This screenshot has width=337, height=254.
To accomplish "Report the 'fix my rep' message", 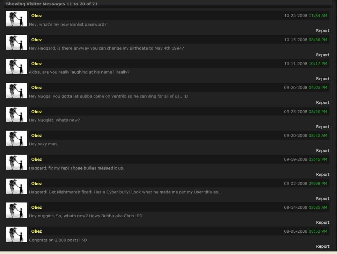I will pyautogui.click(x=323, y=175).
